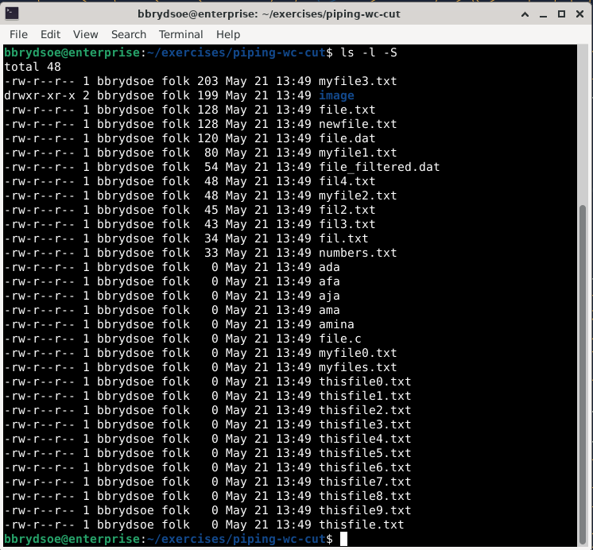This screenshot has height=550, width=593.
Task: Open the Search menu
Action: 129,34
